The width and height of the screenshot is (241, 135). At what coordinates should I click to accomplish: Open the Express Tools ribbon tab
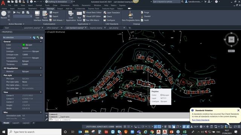93,9
